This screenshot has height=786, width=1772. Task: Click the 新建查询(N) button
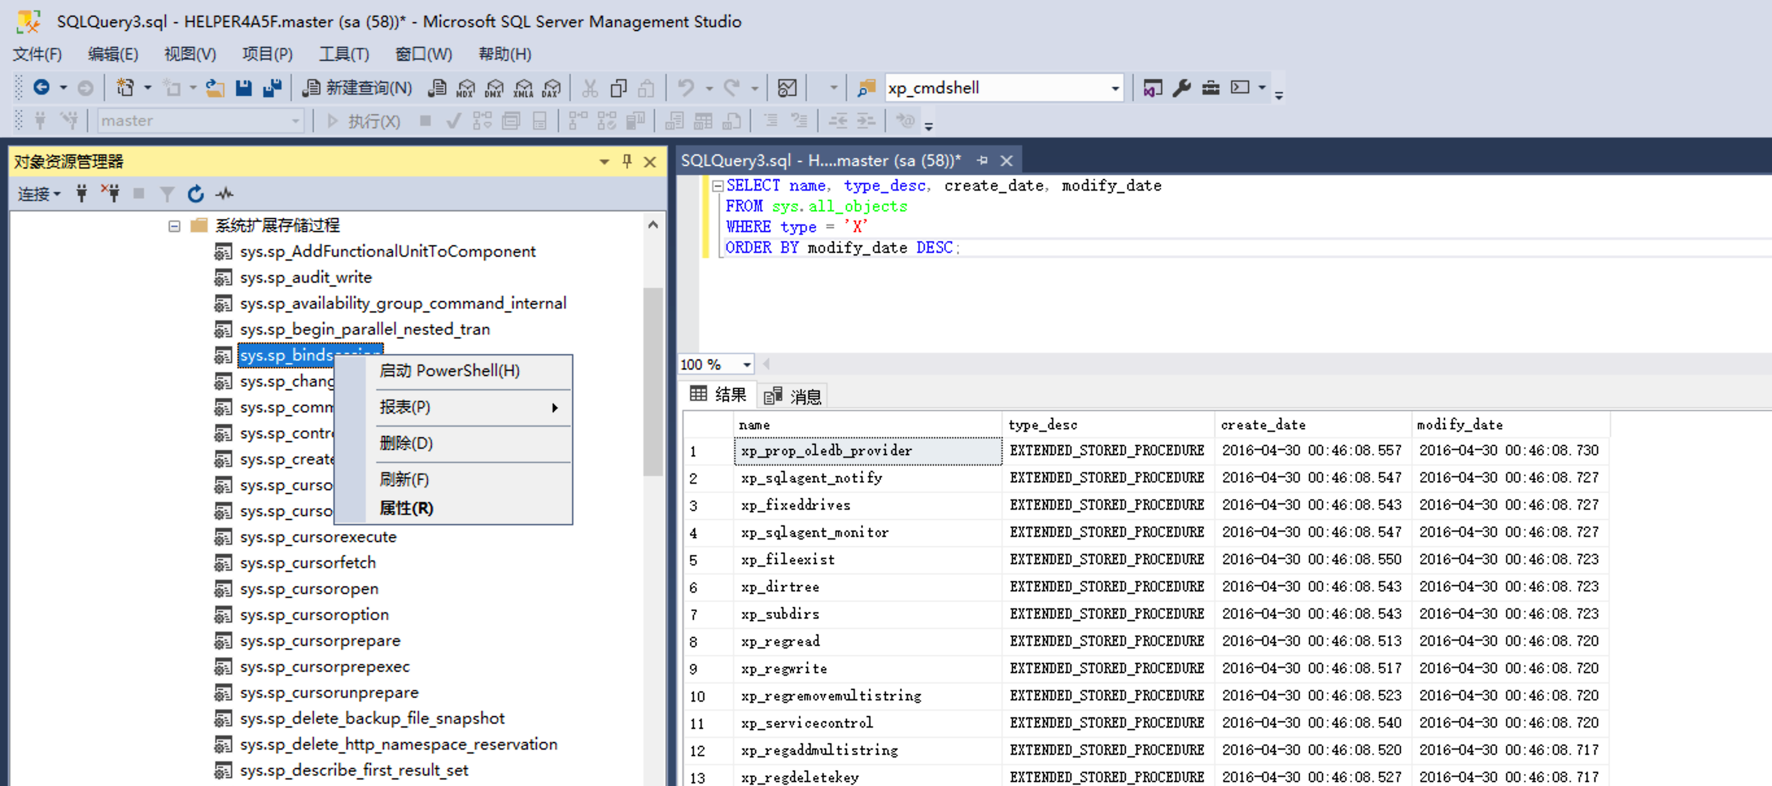(x=357, y=88)
